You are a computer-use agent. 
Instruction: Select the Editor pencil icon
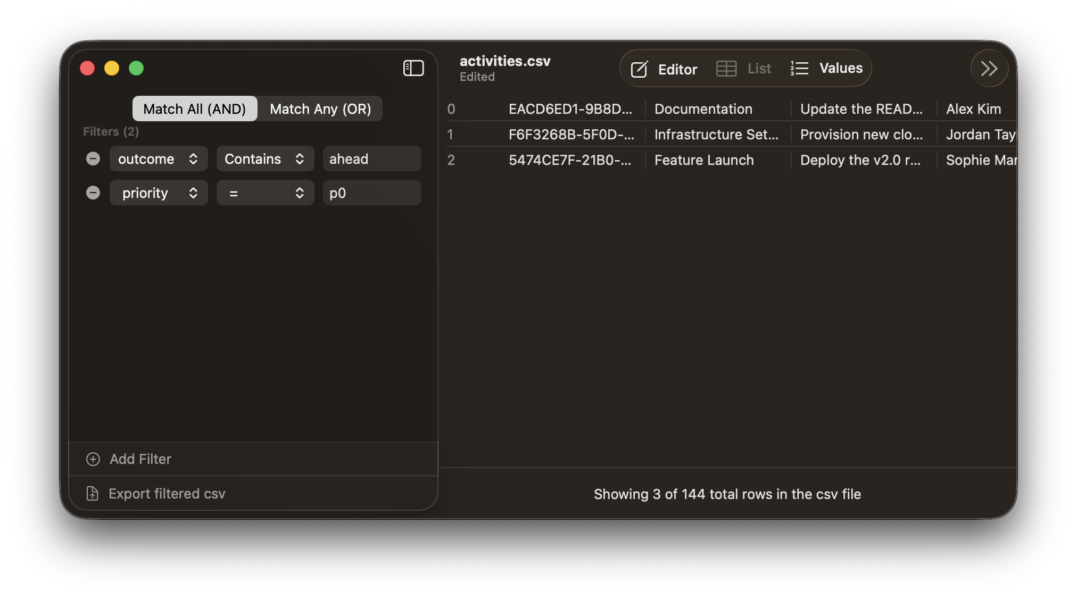click(640, 69)
